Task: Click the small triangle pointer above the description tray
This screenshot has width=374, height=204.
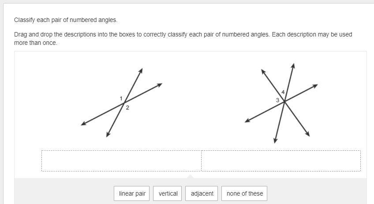Action: (190, 176)
